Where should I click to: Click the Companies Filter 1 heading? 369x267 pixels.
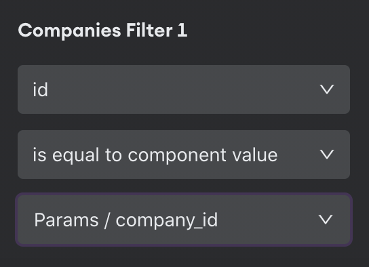[102, 30]
